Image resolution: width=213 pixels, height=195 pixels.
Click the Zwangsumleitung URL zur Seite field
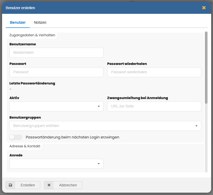pos(154,106)
